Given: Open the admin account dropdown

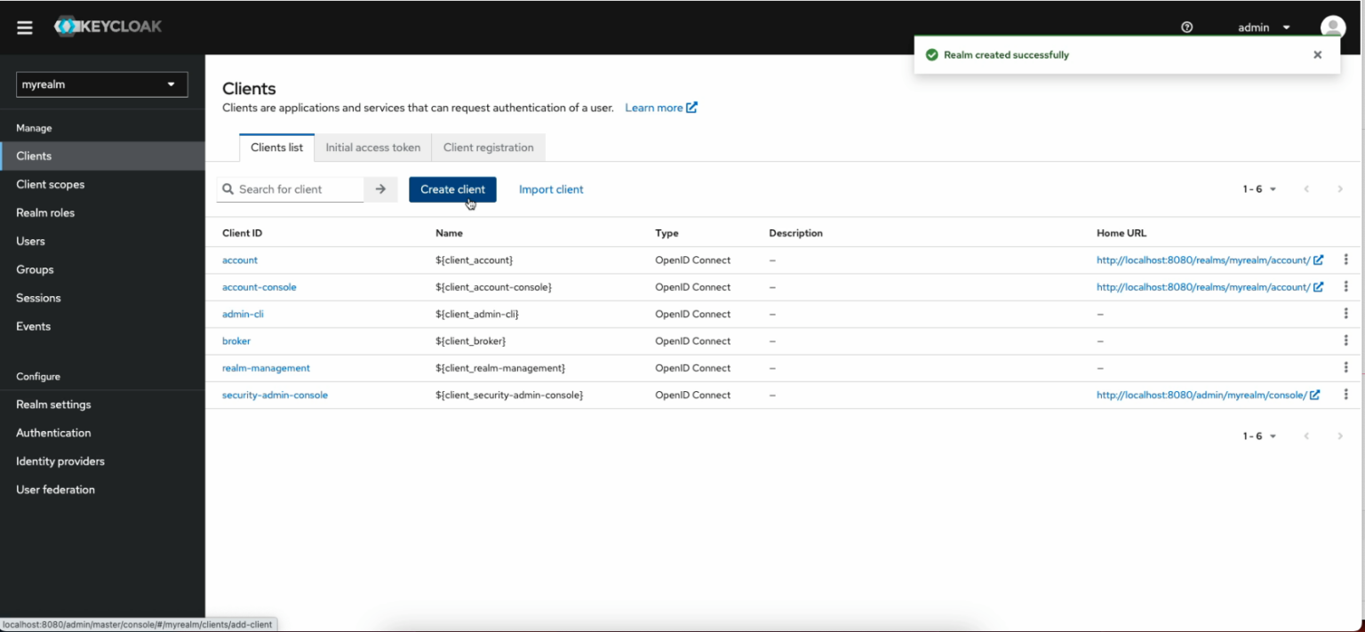Looking at the screenshot, I should click(x=1260, y=27).
